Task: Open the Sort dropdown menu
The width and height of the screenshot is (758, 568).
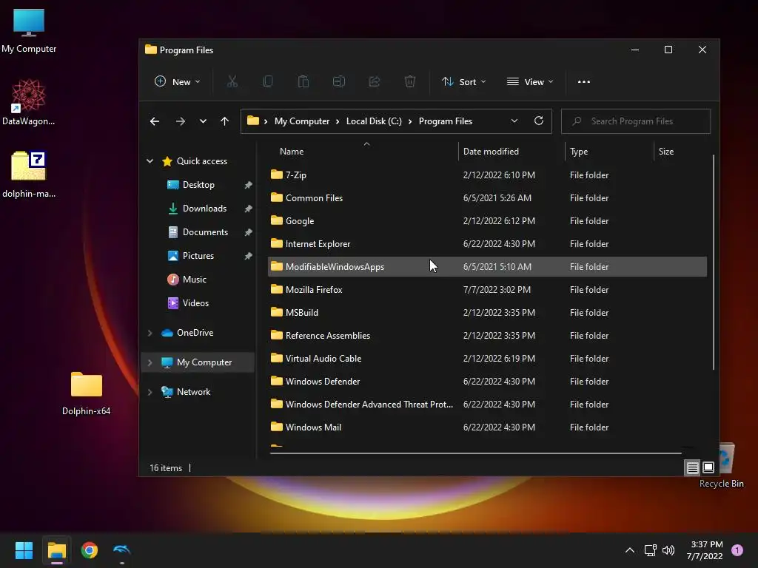Action: click(x=463, y=81)
